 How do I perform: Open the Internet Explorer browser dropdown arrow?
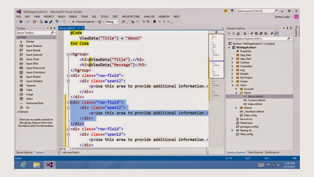coord(96,22)
